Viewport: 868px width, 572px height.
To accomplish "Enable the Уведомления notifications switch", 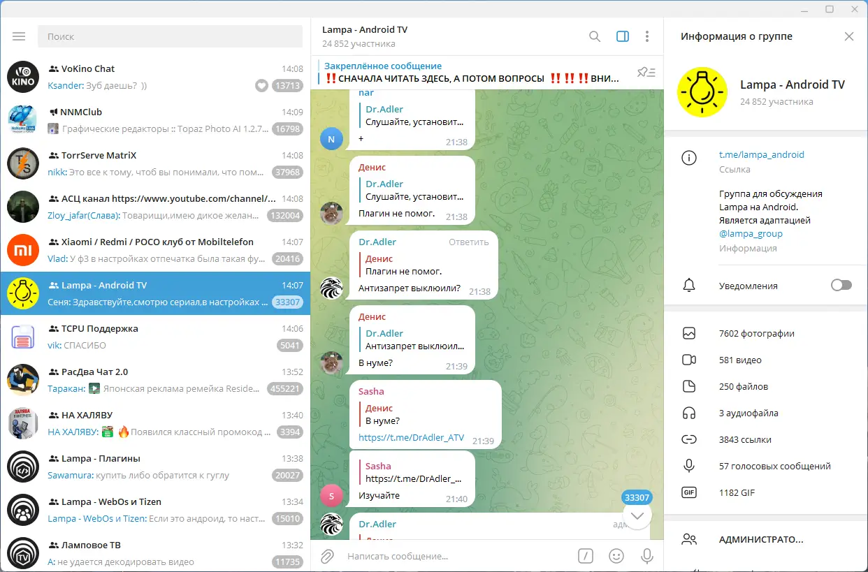I will (x=841, y=285).
